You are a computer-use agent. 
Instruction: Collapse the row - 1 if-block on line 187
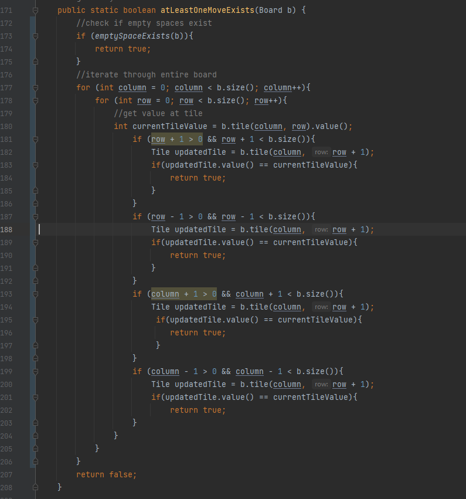(36, 217)
